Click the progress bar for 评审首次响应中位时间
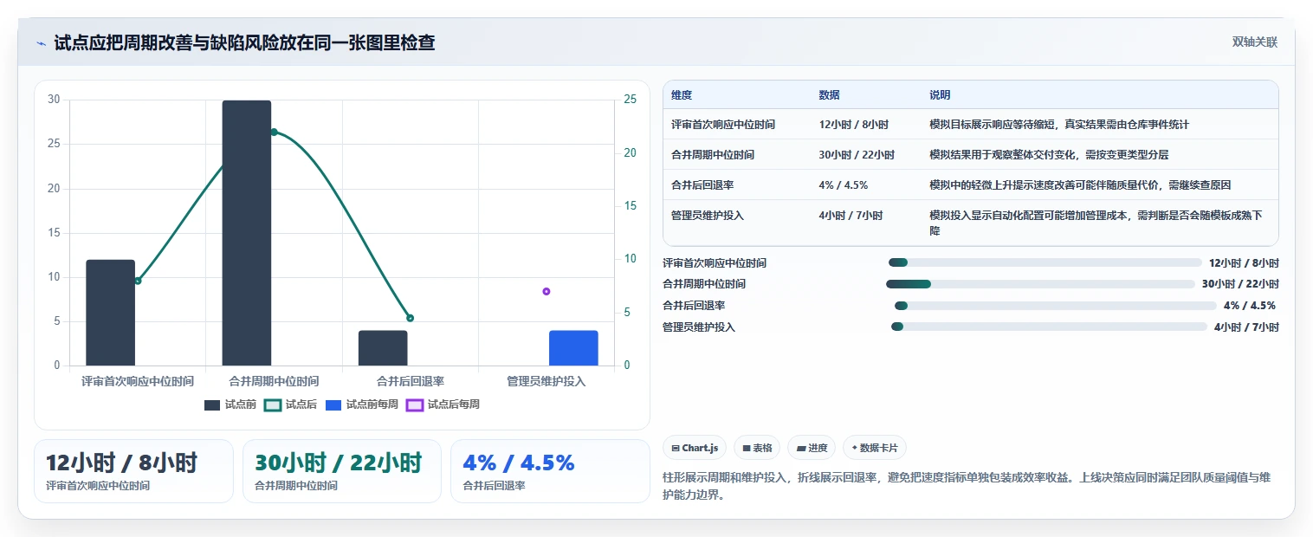This screenshot has height=537, width=1313. [x=1045, y=262]
